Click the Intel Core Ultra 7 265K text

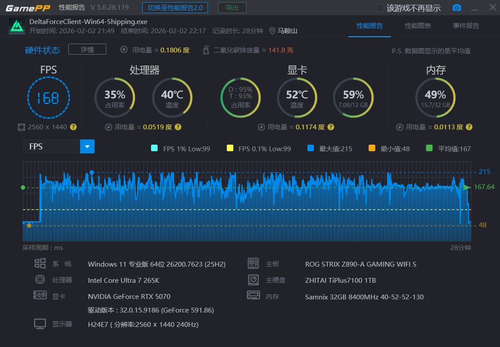tap(123, 281)
